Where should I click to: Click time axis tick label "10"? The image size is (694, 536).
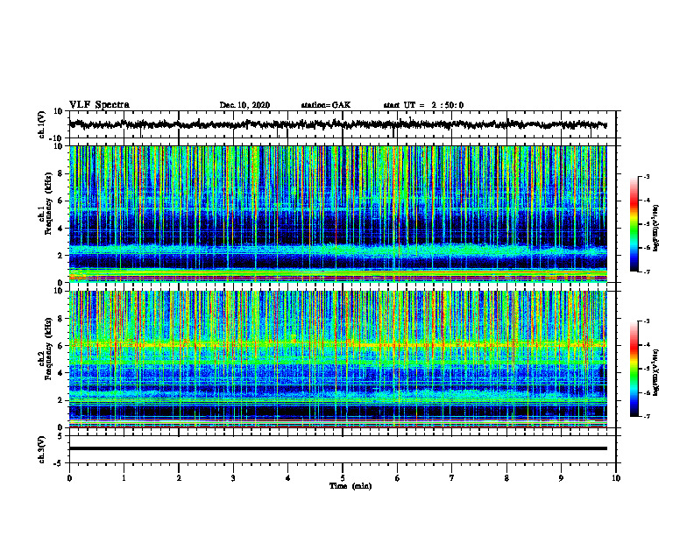[616, 478]
